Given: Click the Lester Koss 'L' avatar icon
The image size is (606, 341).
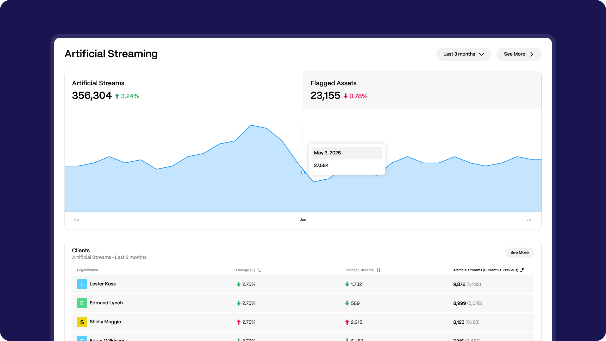Looking at the screenshot, I should pyautogui.click(x=82, y=284).
